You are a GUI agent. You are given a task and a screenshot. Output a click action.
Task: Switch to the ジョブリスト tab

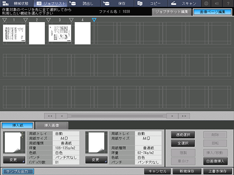pos(50,3)
